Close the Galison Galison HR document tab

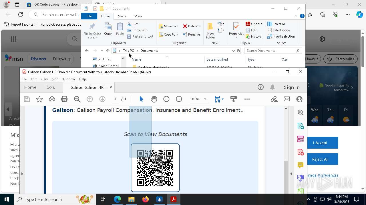click(x=111, y=87)
